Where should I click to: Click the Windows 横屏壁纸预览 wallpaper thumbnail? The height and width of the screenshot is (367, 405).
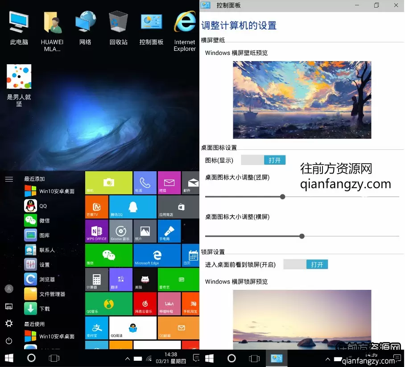(x=302, y=100)
